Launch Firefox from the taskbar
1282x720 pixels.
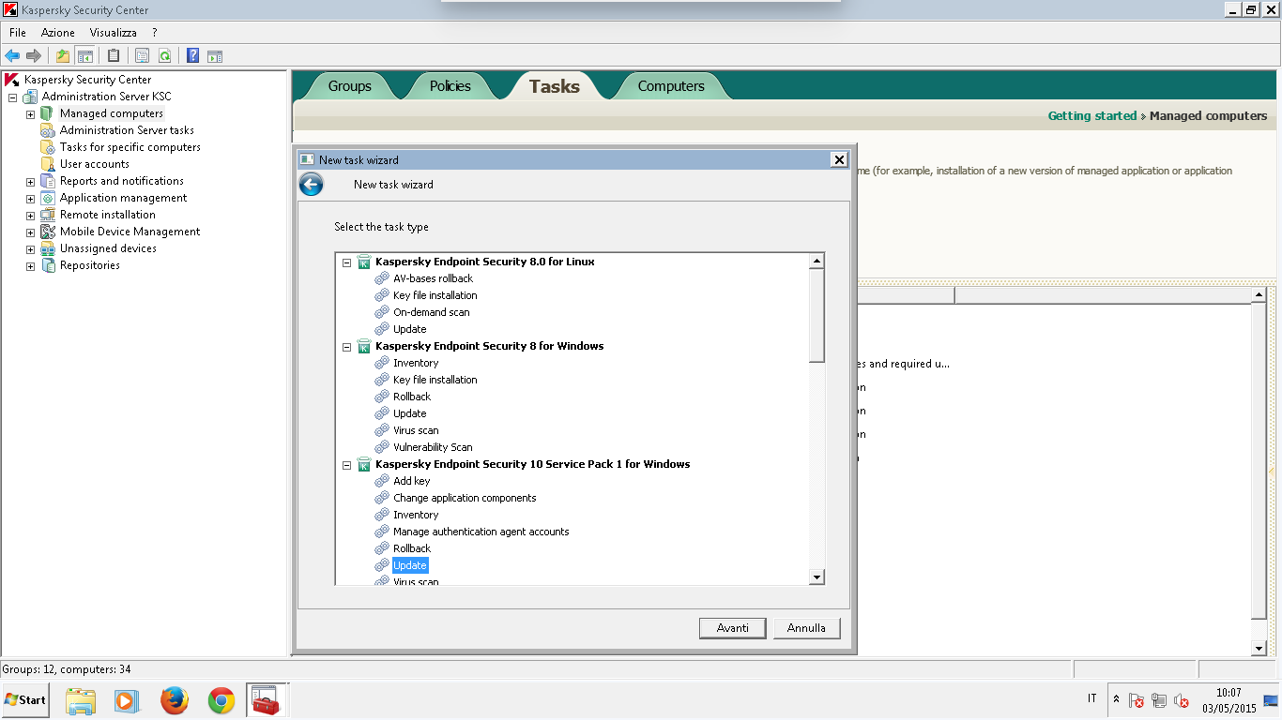pos(175,699)
